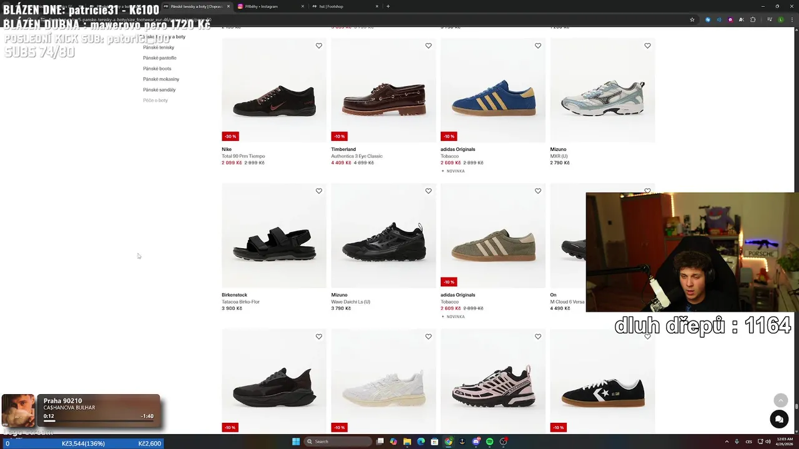Open the Timberland boat shoe product image
Screen dimensions: 799x449
click(x=383, y=90)
